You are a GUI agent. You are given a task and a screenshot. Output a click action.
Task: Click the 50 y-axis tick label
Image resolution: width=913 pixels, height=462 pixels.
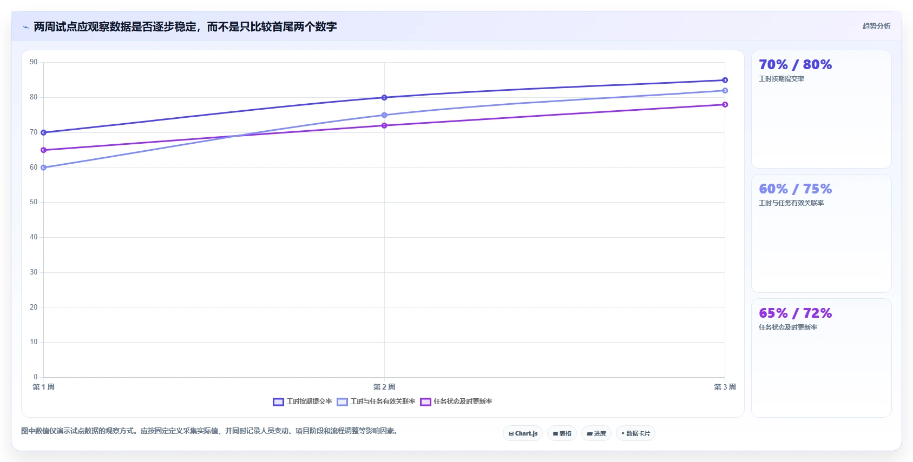pyautogui.click(x=34, y=202)
